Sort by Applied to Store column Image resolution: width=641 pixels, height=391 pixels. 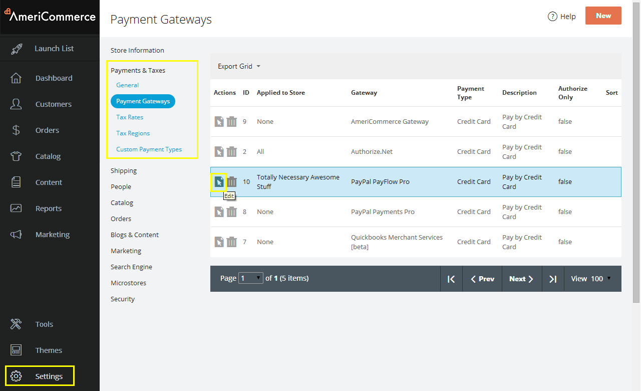tap(281, 93)
